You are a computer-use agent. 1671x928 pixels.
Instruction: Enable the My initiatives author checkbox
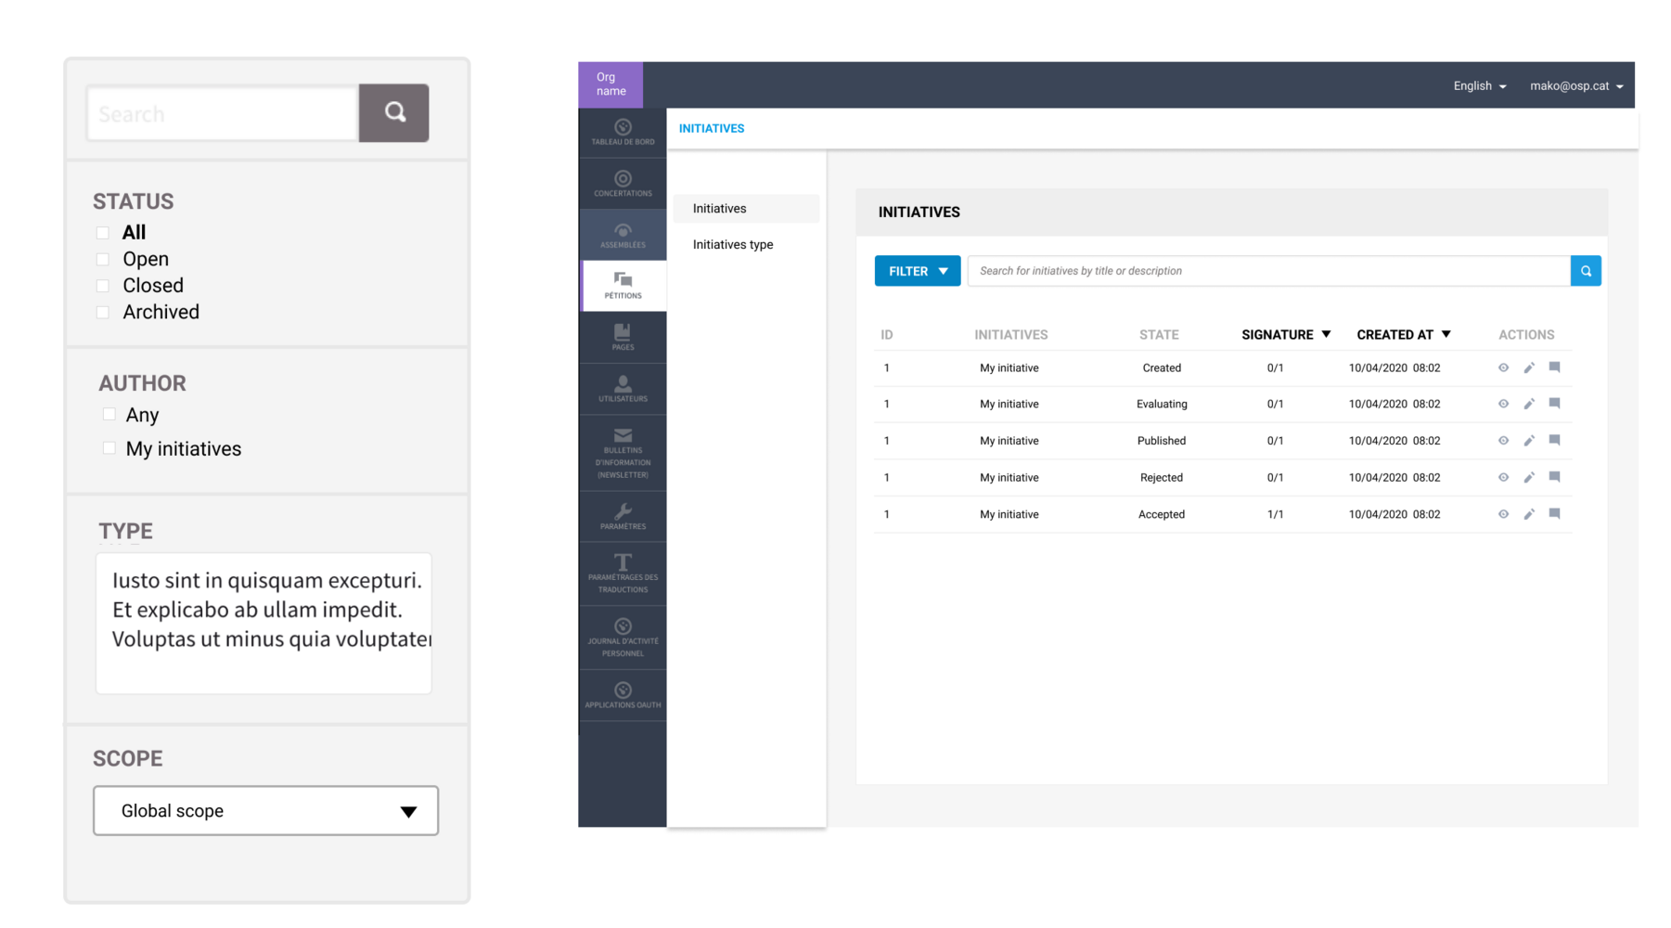click(109, 448)
